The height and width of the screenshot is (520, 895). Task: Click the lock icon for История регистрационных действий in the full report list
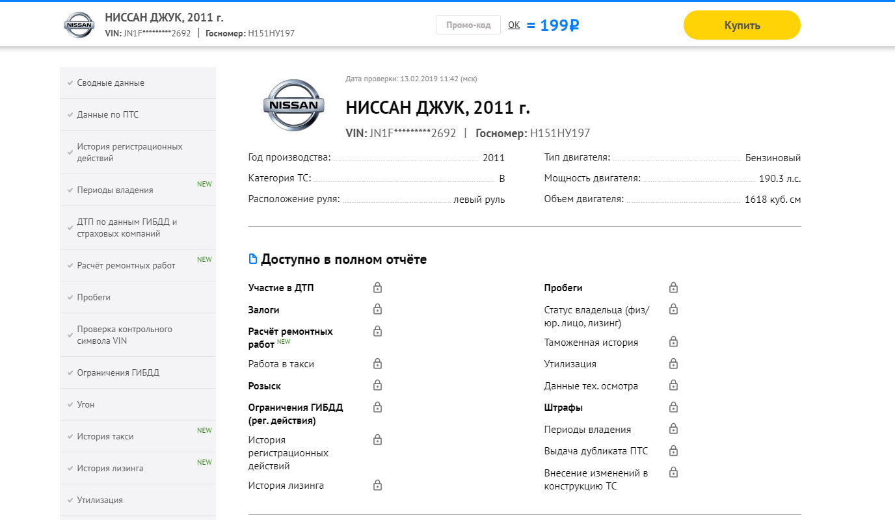pyautogui.click(x=377, y=440)
